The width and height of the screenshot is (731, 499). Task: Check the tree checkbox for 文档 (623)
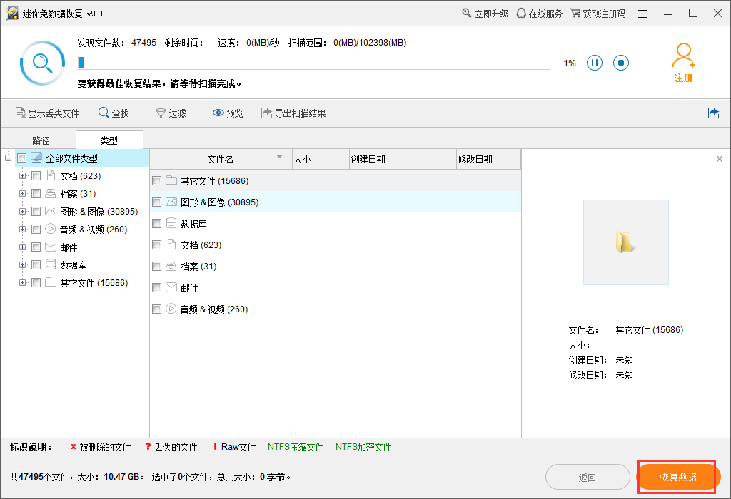coord(36,176)
